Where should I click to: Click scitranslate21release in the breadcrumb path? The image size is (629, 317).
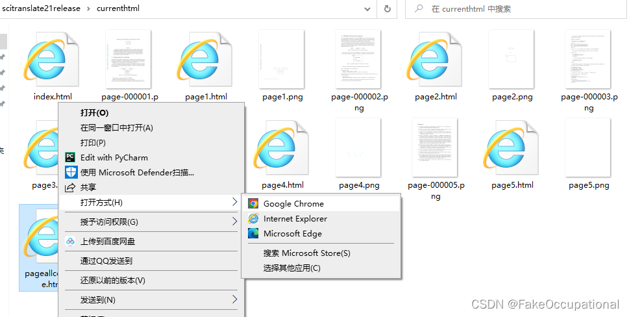tap(42, 8)
